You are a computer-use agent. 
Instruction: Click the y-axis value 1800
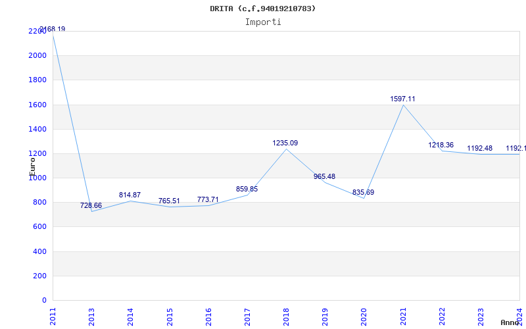[37, 80]
